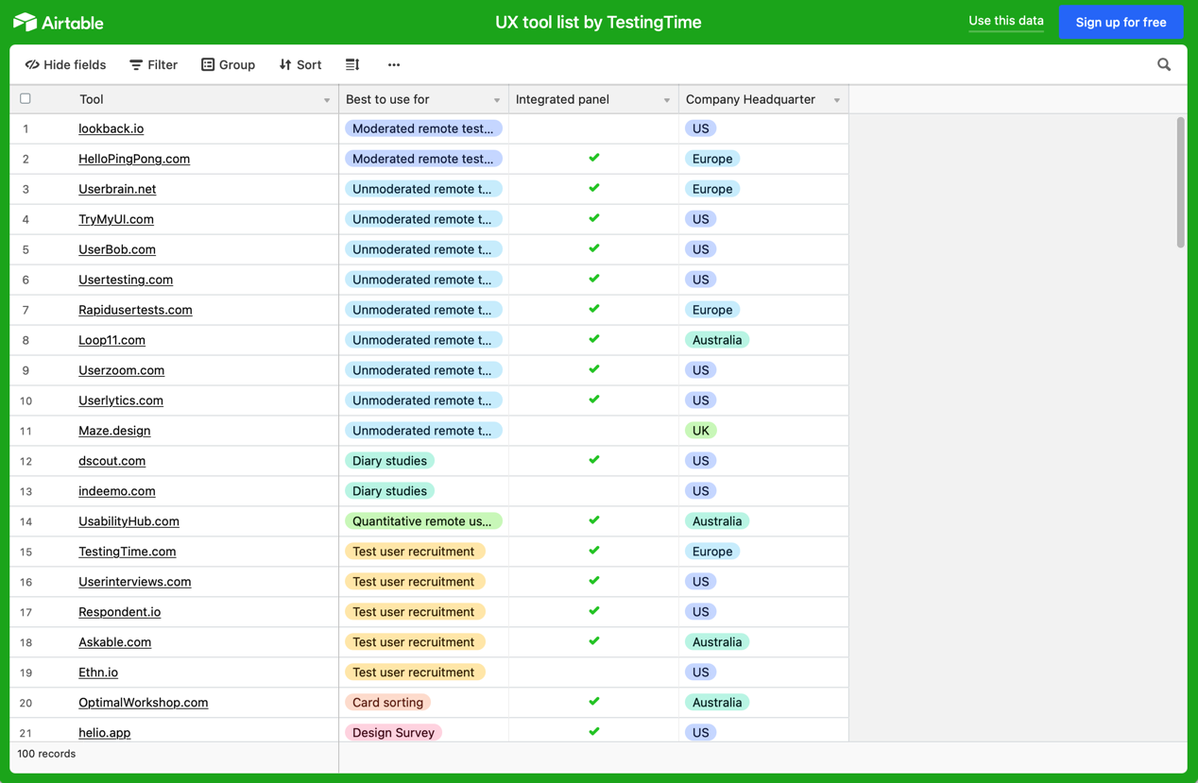Open the TestingTime.com link
The width and height of the screenshot is (1198, 783).
coord(127,552)
